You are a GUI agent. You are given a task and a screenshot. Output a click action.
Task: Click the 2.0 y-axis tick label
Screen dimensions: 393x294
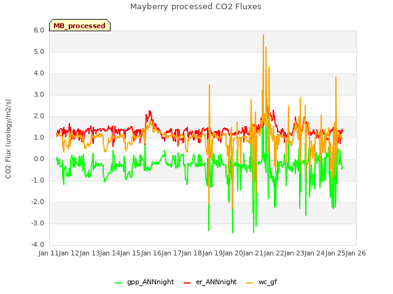[x=39, y=116]
